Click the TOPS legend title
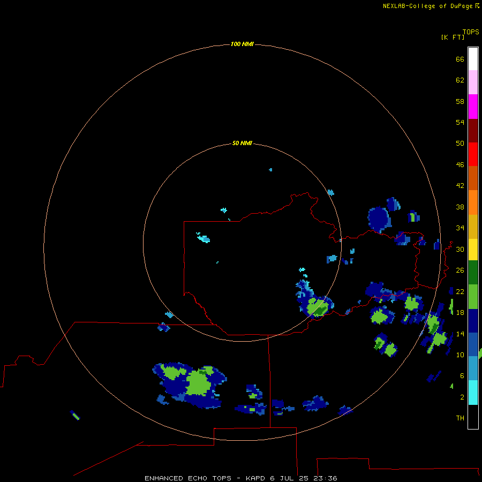Viewport: 482px width, 482px height. (471, 32)
